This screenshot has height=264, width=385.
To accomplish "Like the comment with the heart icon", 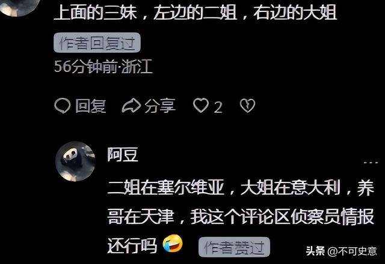I will 201,106.
